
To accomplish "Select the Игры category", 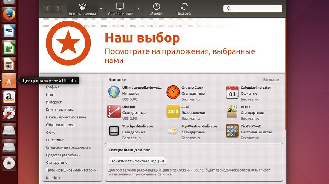I will click(x=50, y=95).
